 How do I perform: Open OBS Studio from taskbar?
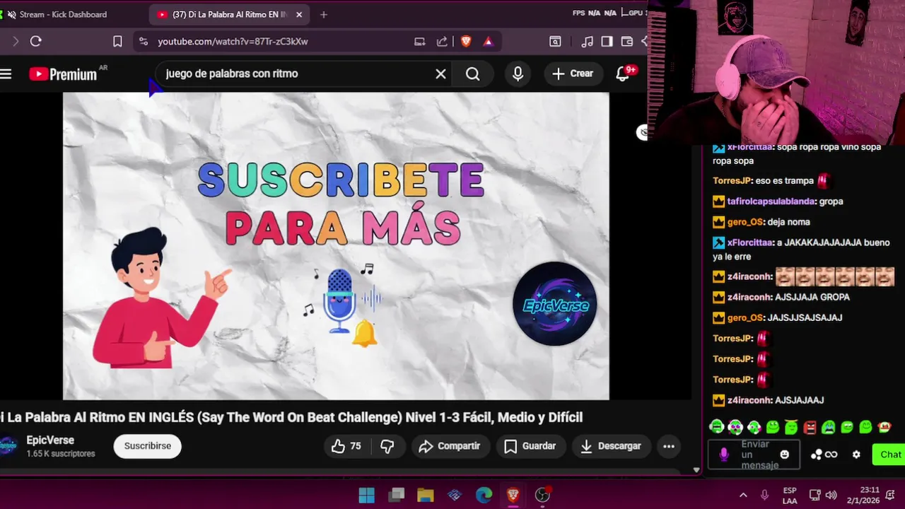[x=542, y=495]
